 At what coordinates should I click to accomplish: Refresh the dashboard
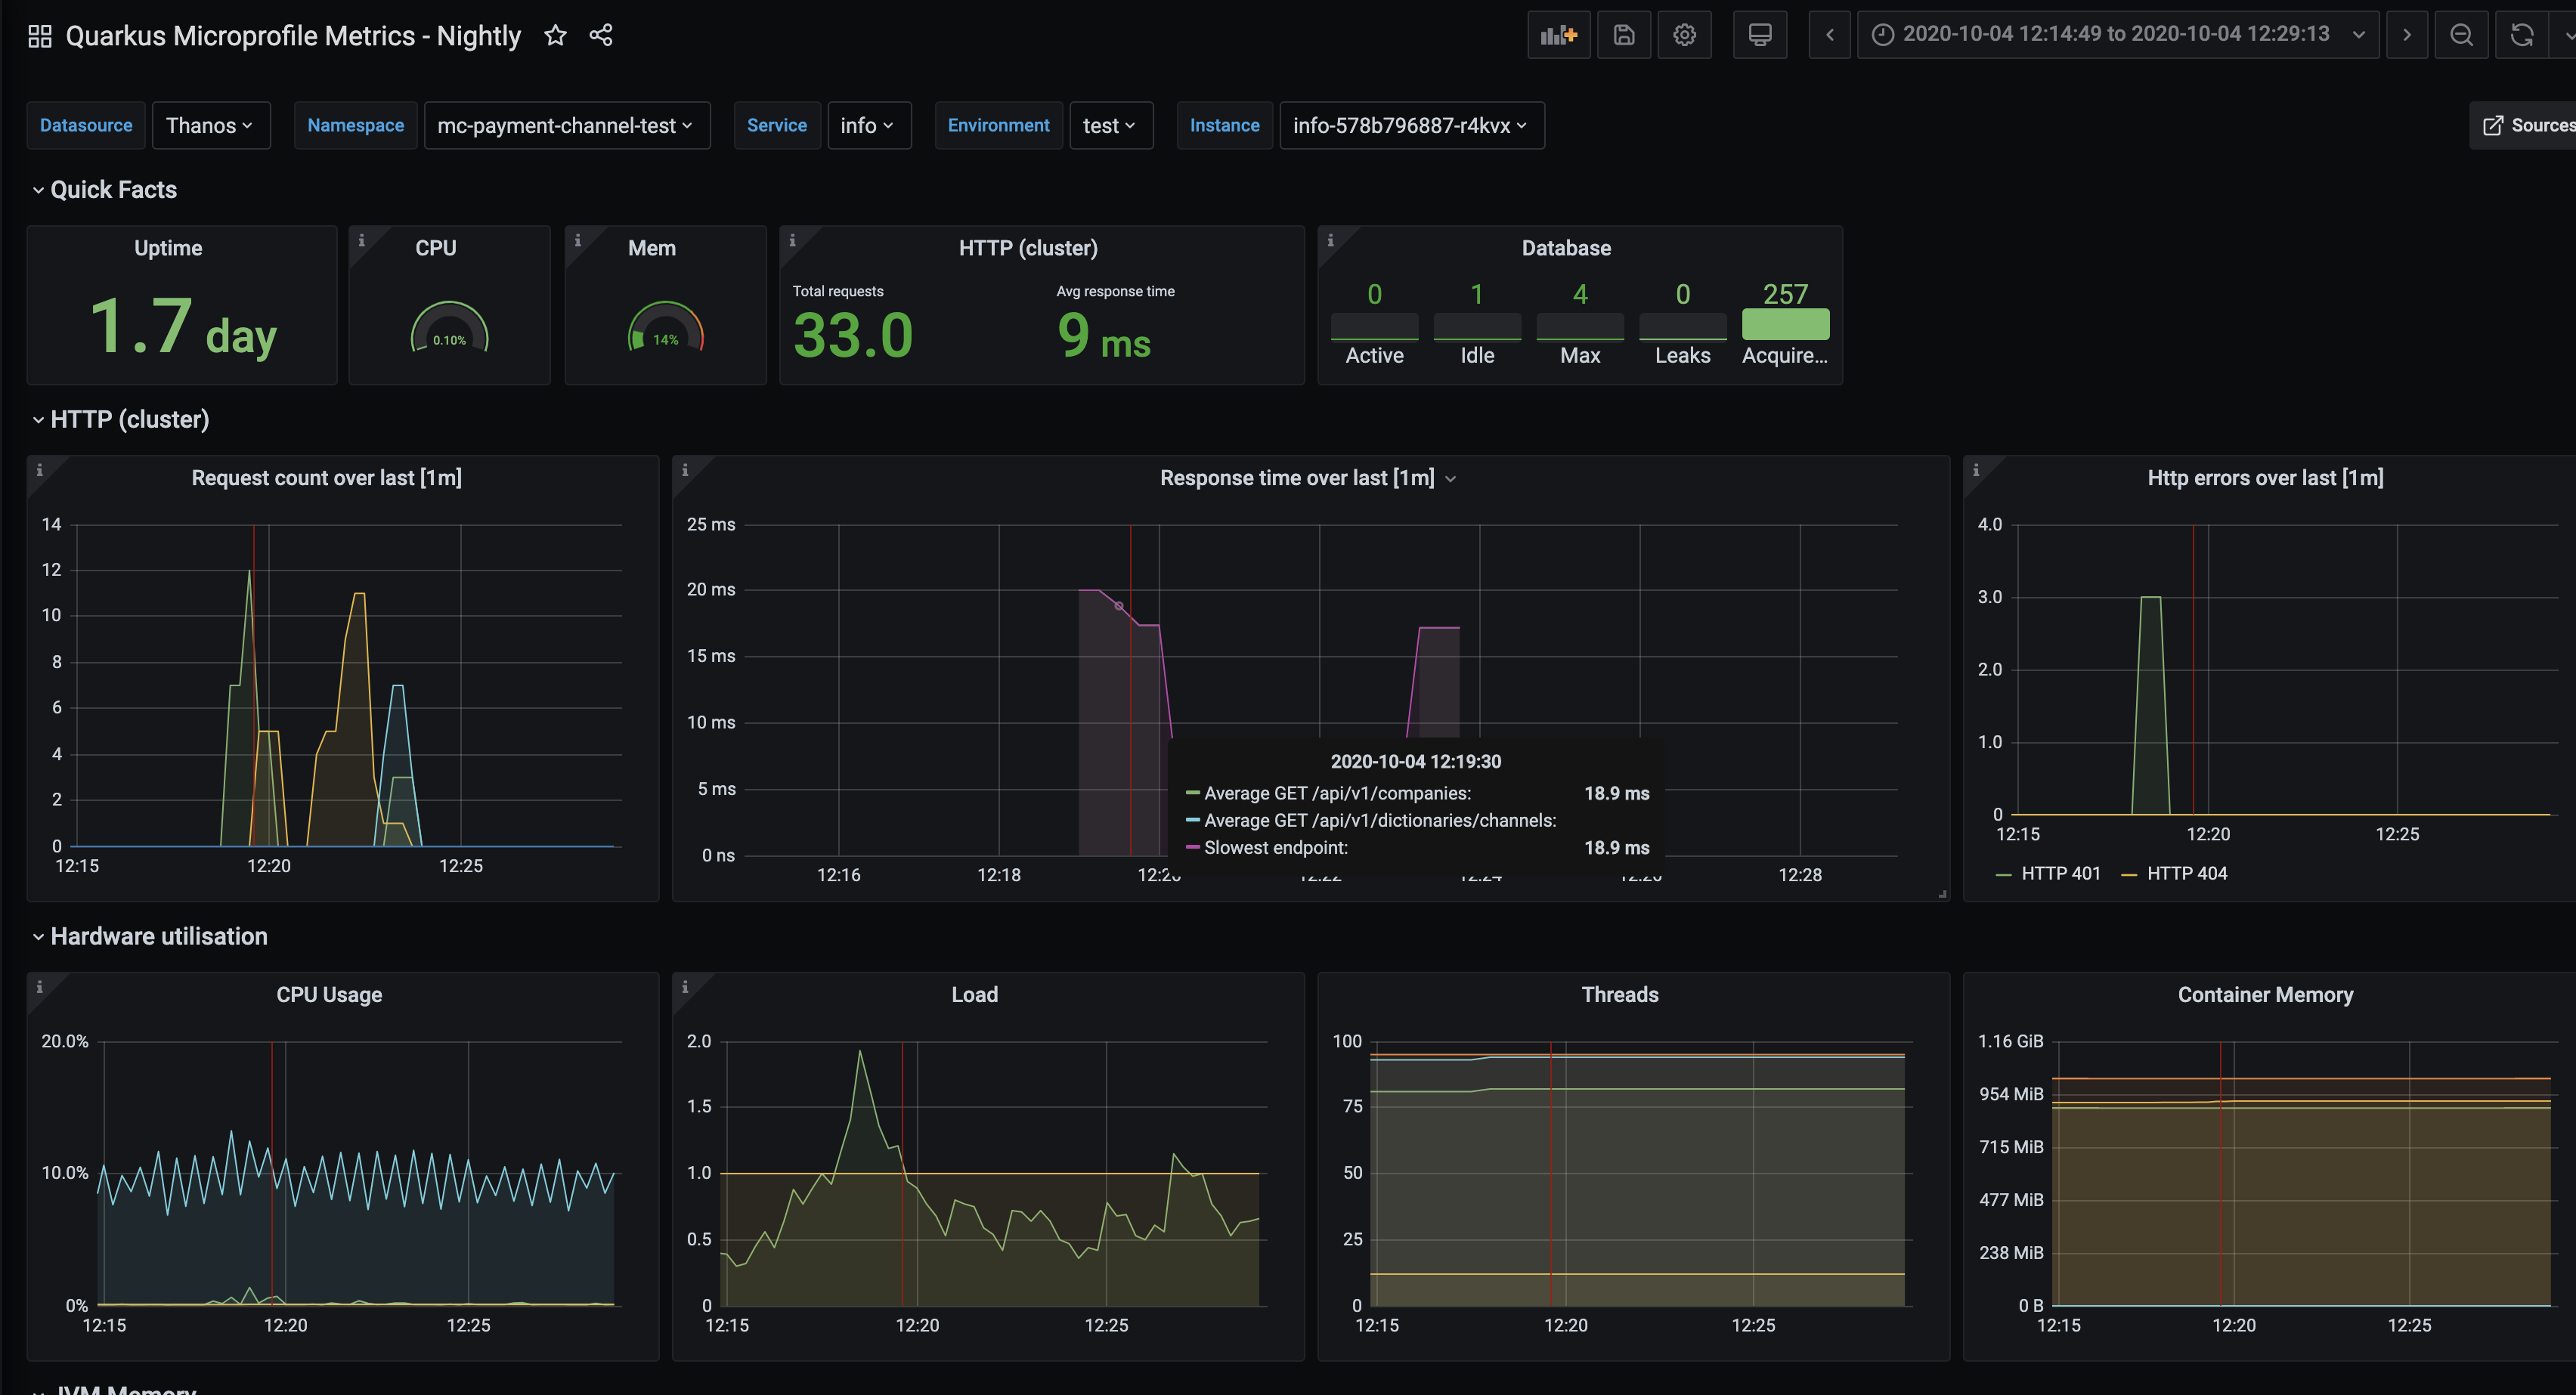(2521, 35)
